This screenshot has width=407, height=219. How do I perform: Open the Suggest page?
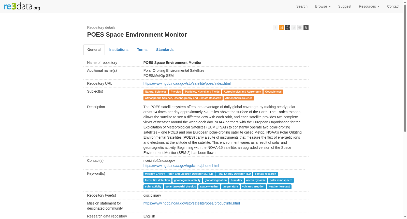tap(345, 6)
